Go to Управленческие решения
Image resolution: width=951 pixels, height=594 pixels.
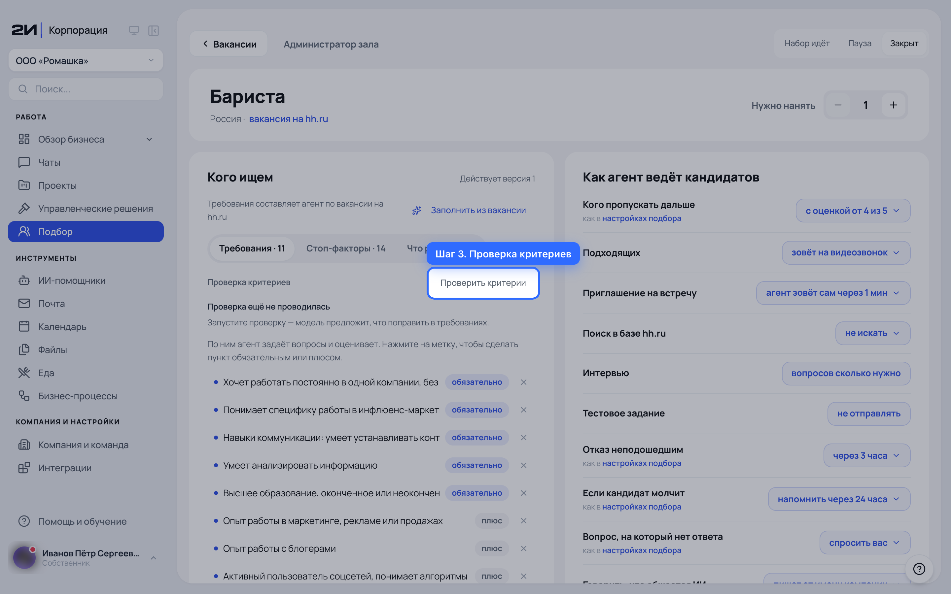(x=86, y=209)
